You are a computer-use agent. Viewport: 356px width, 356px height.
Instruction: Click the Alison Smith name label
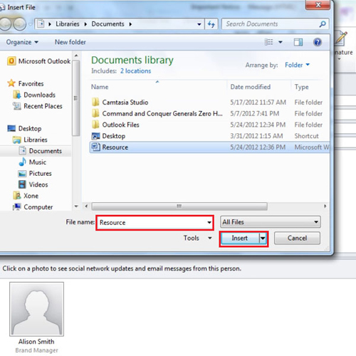tap(36, 341)
